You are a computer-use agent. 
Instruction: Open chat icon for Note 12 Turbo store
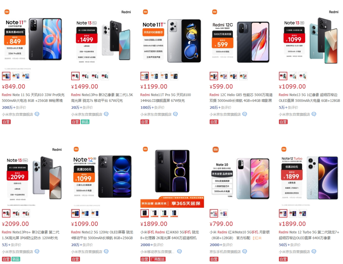click(314, 251)
